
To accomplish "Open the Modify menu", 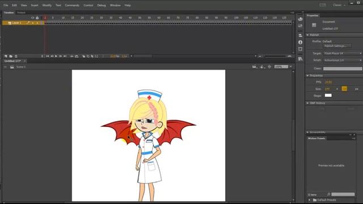I will tap(47, 5).
